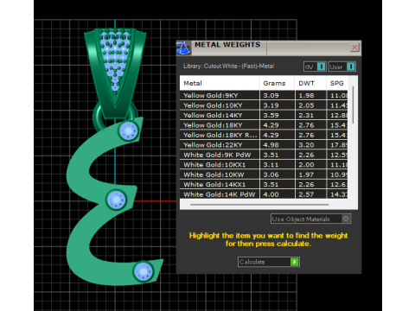The image size is (415, 311).
Task: Click the SPG column header
Action: click(x=336, y=83)
